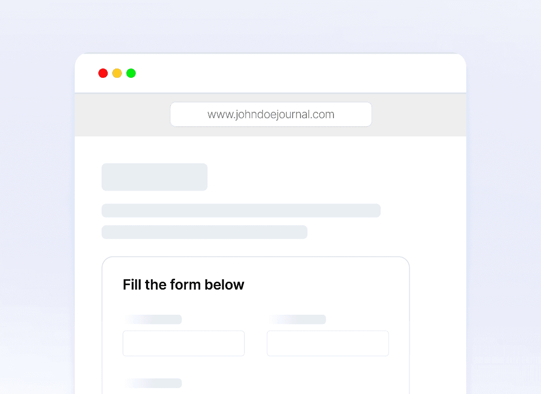Viewport: 541px width, 394px height.
Task: Click the green maximize window dot
Action: pyautogui.click(x=131, y=73)
